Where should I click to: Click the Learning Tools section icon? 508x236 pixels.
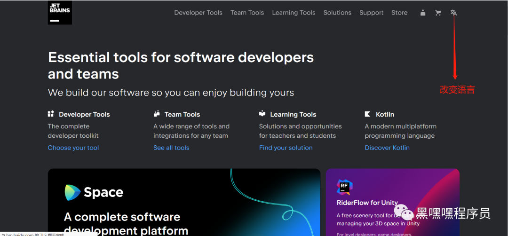coord(262,114)
